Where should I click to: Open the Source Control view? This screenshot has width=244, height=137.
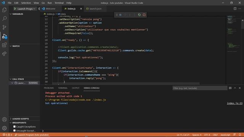(4, 27)
